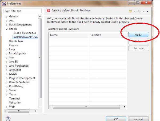The width and height of the screenshot is (160, 121).
Task: Click the Cancel button
Action: point(138,119)
